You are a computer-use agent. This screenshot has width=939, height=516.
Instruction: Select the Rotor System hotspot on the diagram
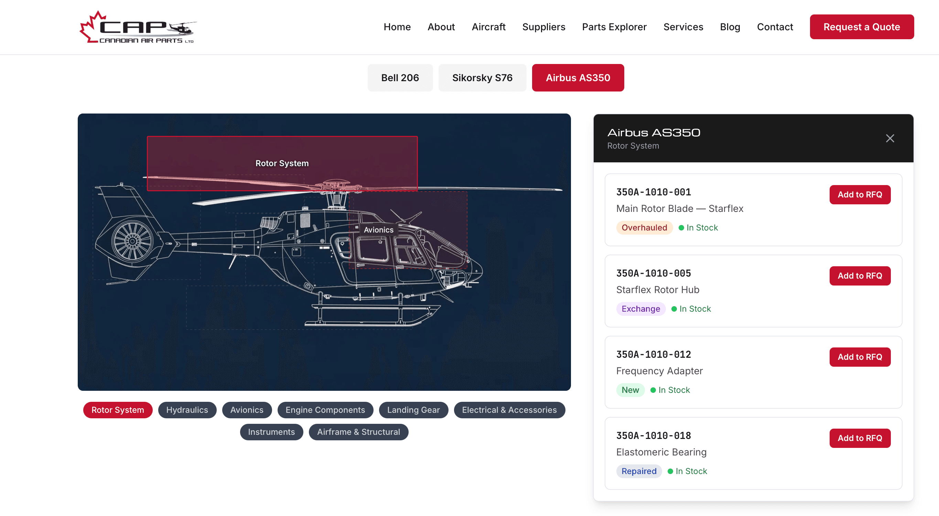[x=282, y=163]
